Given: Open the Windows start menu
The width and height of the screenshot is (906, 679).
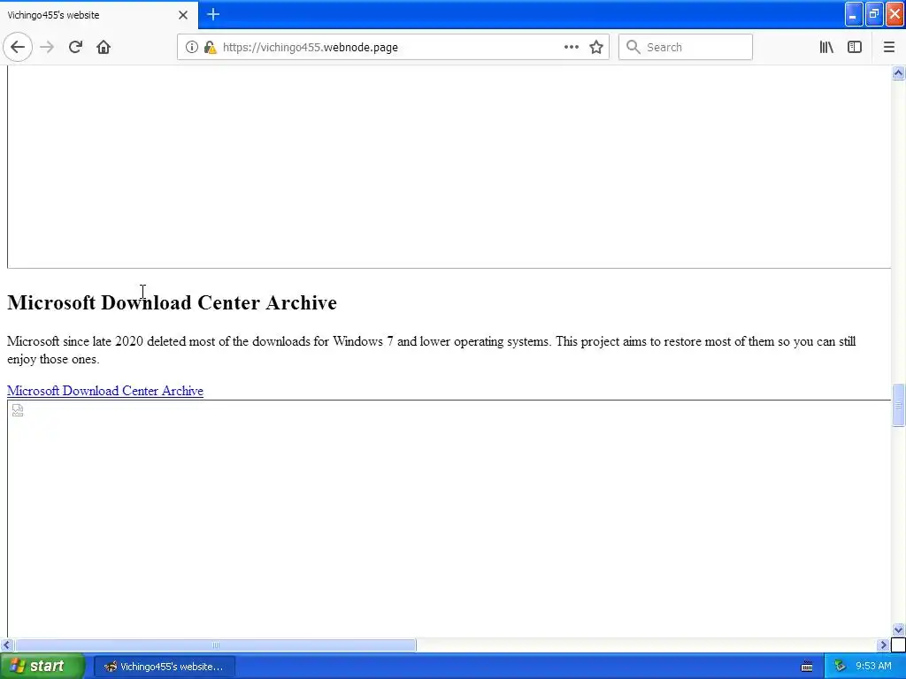Looking at the screenshot, I should point(42,666).
